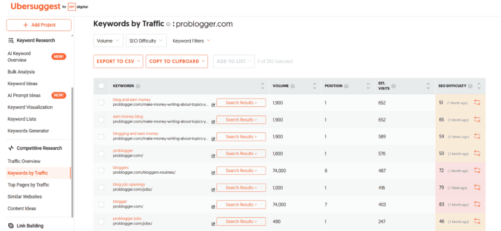Viewport: 501px width, 231px height.
Task: Check the box for 'earn money blog'
Action: coord(101,119)
